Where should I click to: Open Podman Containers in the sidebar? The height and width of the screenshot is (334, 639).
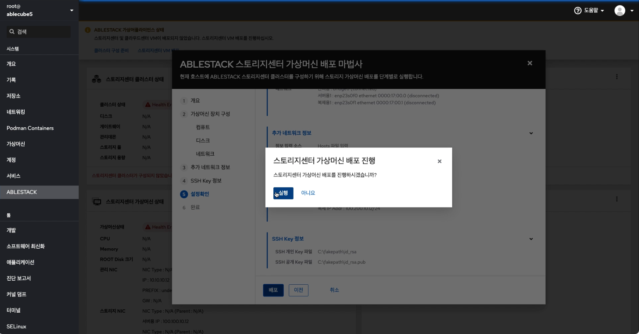39,128
